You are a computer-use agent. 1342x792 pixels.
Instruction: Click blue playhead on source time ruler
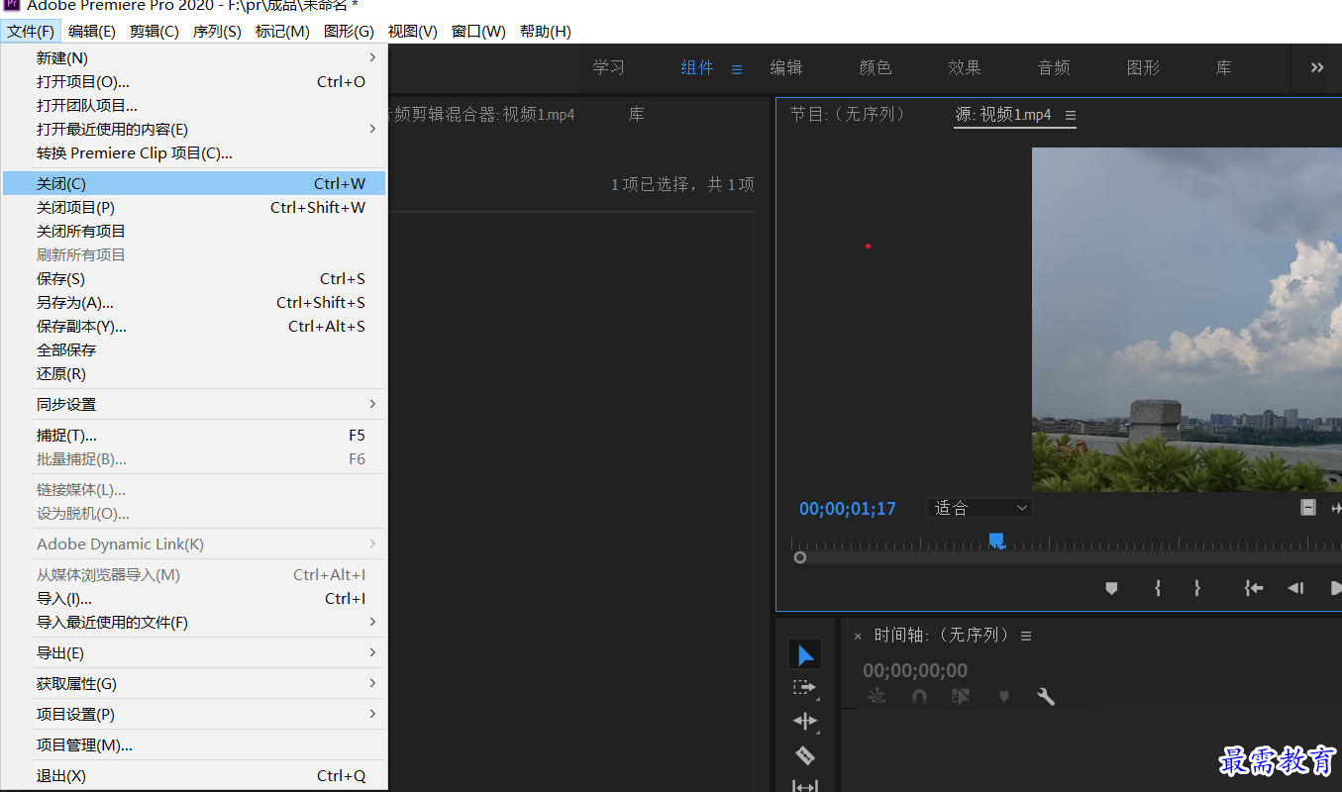click(x=996, y=540)
